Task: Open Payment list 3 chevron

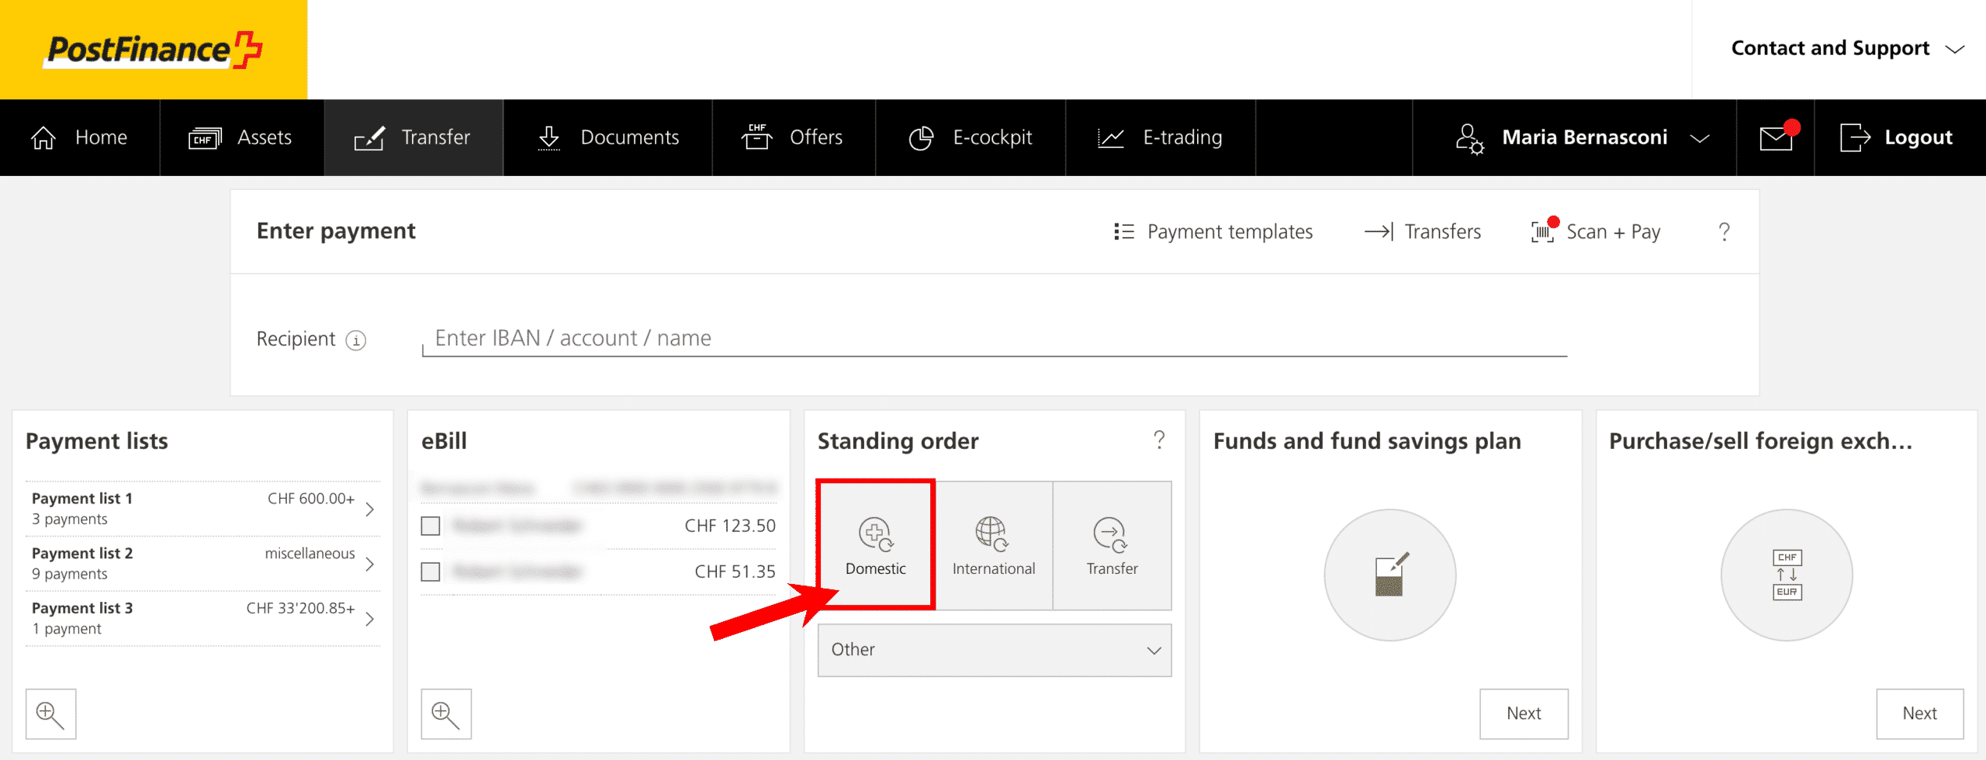Action: [370, 619]
